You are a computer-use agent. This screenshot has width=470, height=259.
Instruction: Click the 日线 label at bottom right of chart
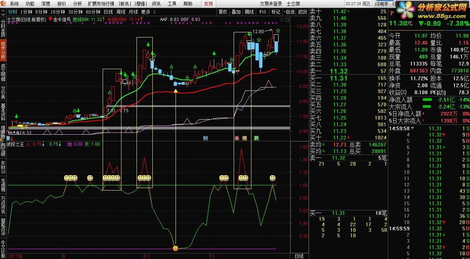click(299, 256)
